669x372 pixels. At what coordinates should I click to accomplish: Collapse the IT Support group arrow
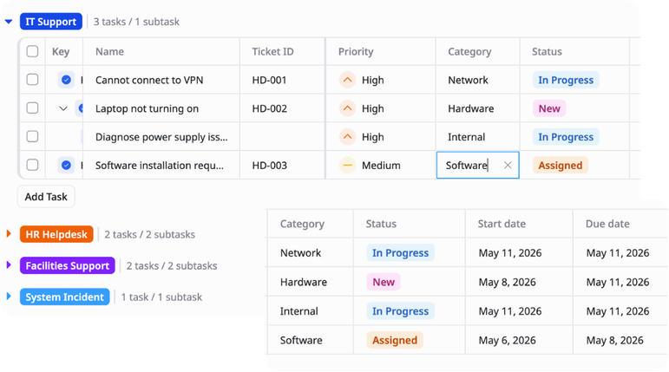point(9,22)
